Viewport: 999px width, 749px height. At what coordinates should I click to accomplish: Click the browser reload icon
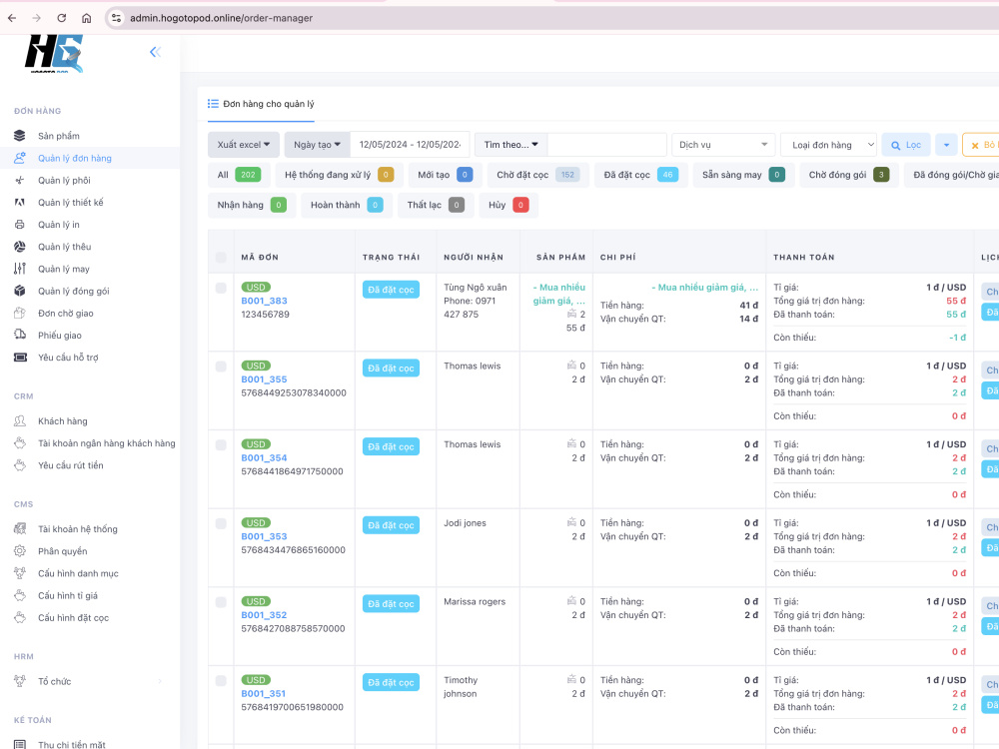61,18
